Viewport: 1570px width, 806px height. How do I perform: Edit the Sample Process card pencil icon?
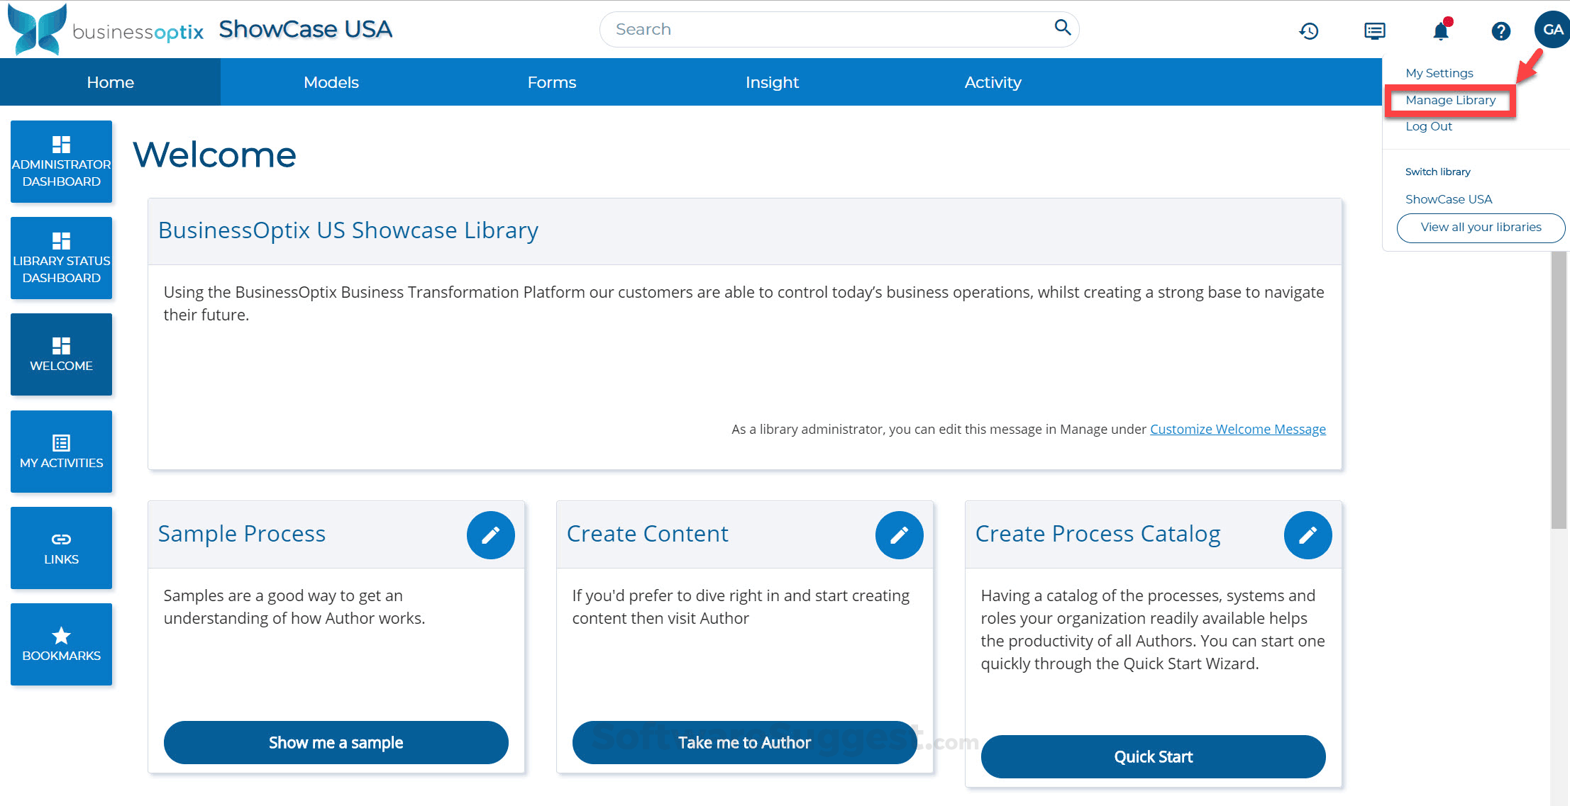click(x=490, y=535)
